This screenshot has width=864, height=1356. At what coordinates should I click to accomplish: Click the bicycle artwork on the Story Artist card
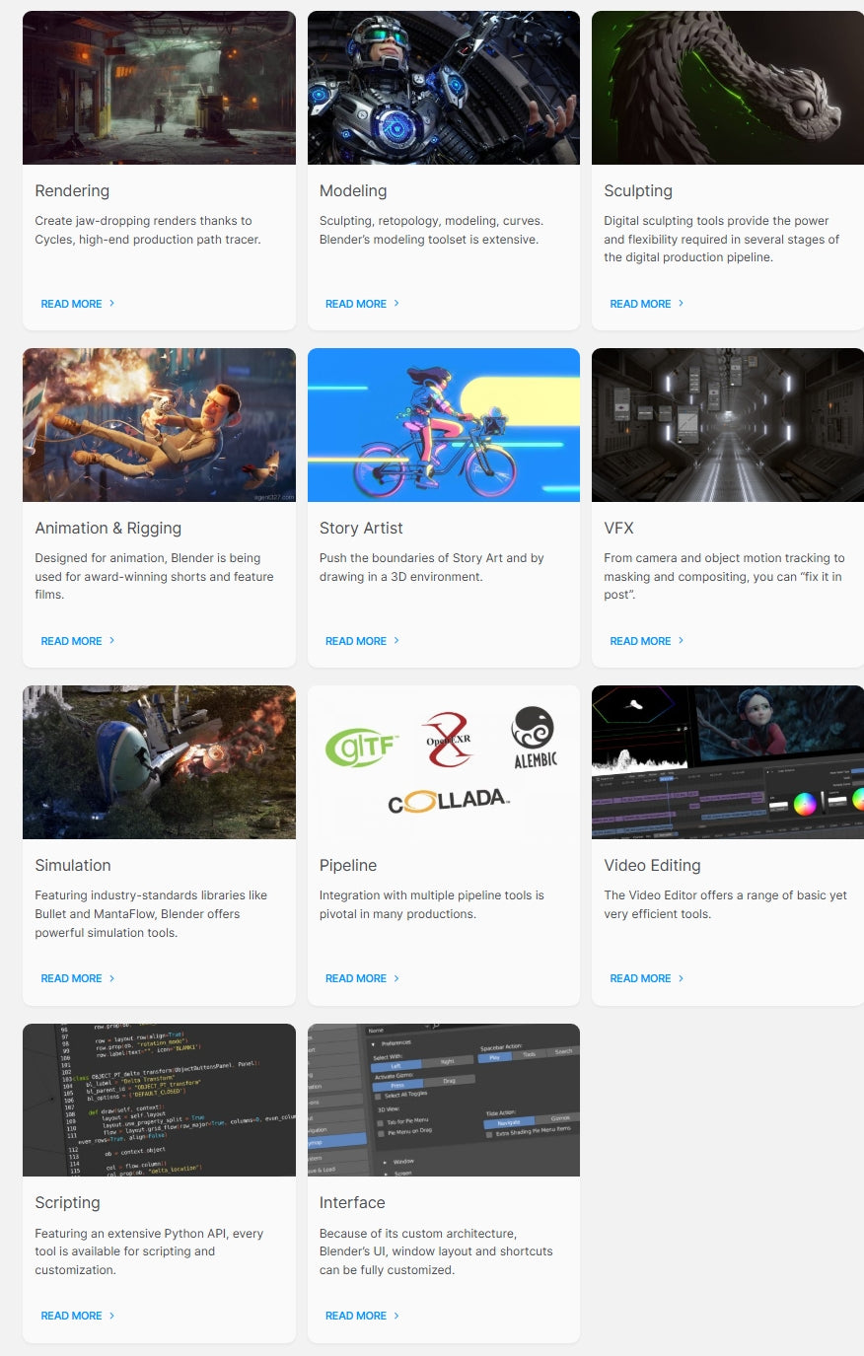[x=443, y=424]
